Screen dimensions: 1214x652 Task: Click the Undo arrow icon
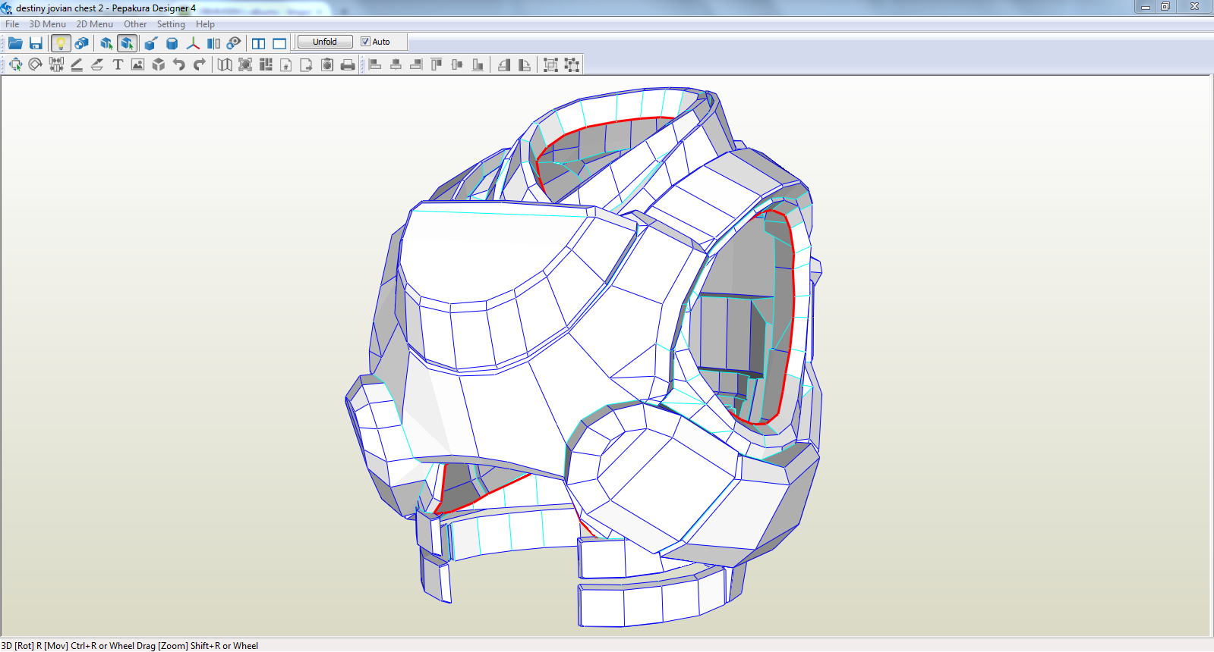pos(179,65)
